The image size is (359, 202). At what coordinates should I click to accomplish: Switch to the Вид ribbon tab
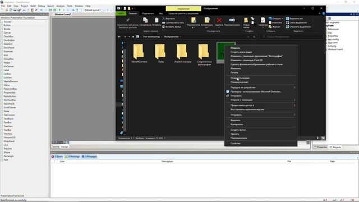pyautogui.click(x=161, y=13)
